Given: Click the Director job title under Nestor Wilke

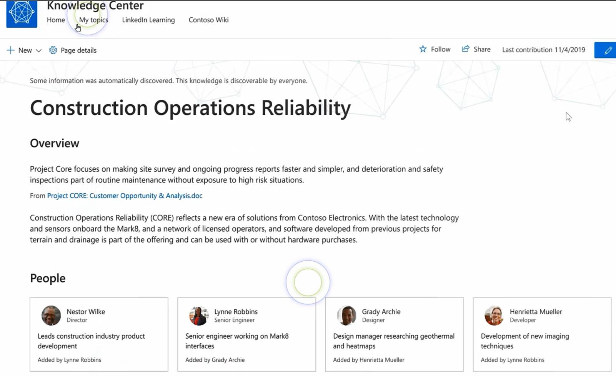Looking at the screenshot, I should tap(77, 320).
